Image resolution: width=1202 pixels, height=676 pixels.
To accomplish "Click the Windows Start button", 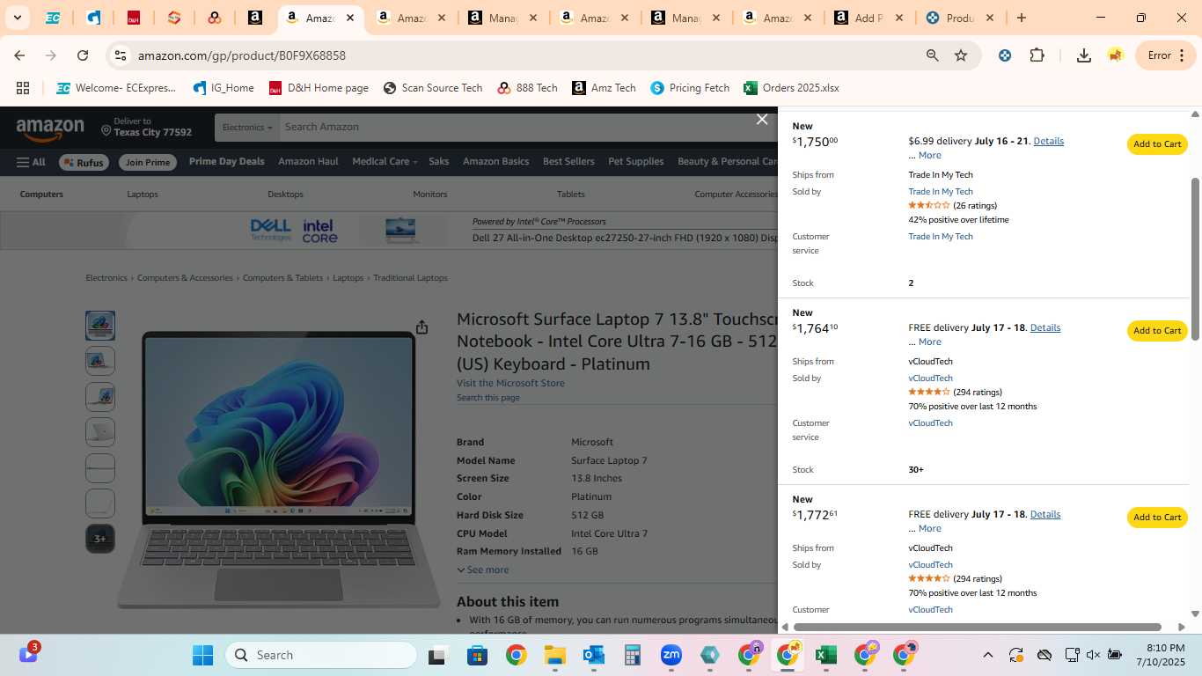I will (202, 655).
